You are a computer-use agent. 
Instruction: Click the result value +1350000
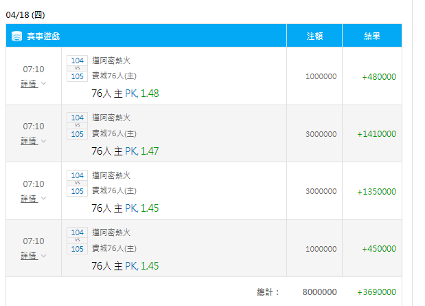click(x=376, y=192)
